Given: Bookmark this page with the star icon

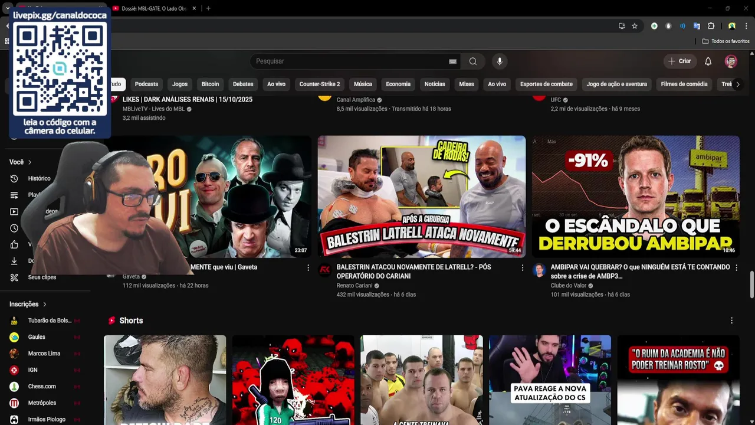Looking at the screenshot, I should click(635, 26).
